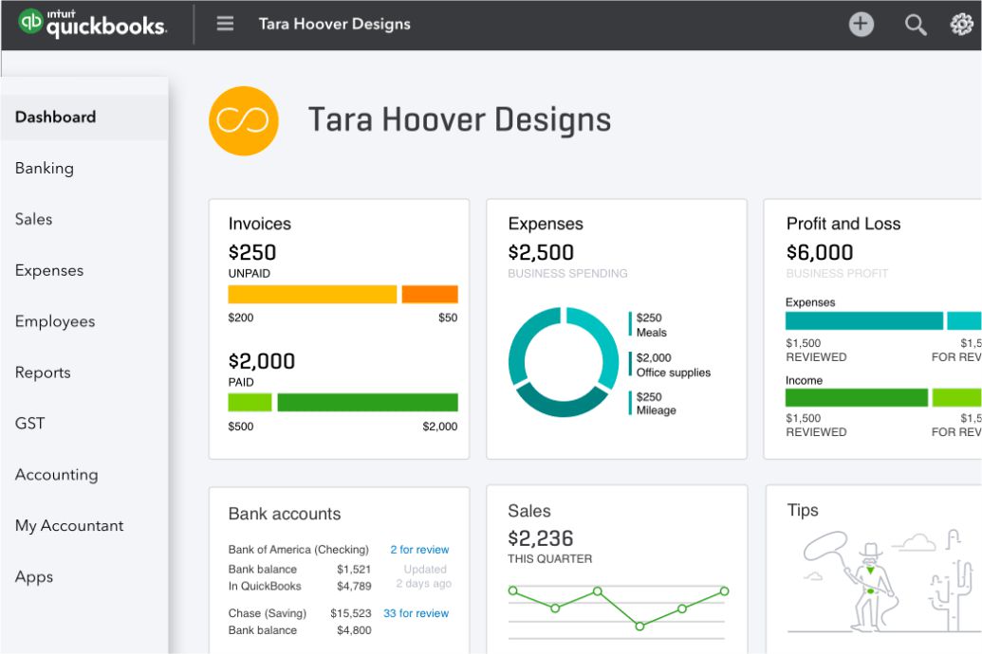Click the $4,800 bank balance value
This screenshot has height=654, width=982.
(x=354, y=630)
